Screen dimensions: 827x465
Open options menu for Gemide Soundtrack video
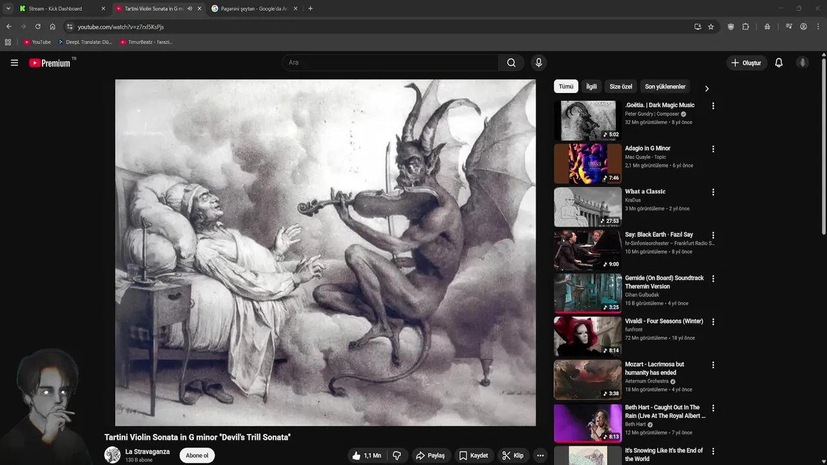tap(713, 279)
